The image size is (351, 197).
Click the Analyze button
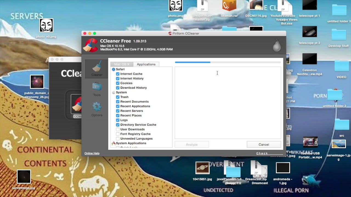(192, 144)
